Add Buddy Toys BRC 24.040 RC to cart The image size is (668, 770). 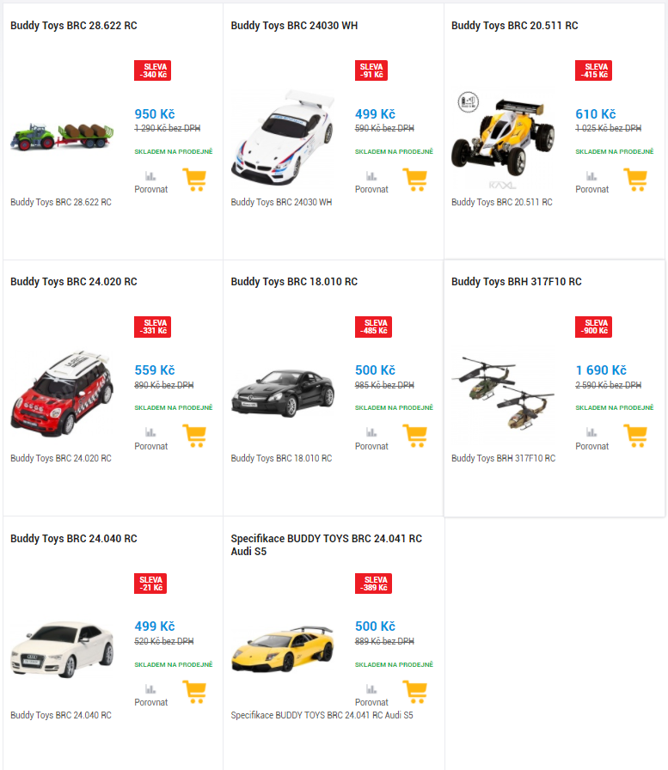tap(194, 693)
